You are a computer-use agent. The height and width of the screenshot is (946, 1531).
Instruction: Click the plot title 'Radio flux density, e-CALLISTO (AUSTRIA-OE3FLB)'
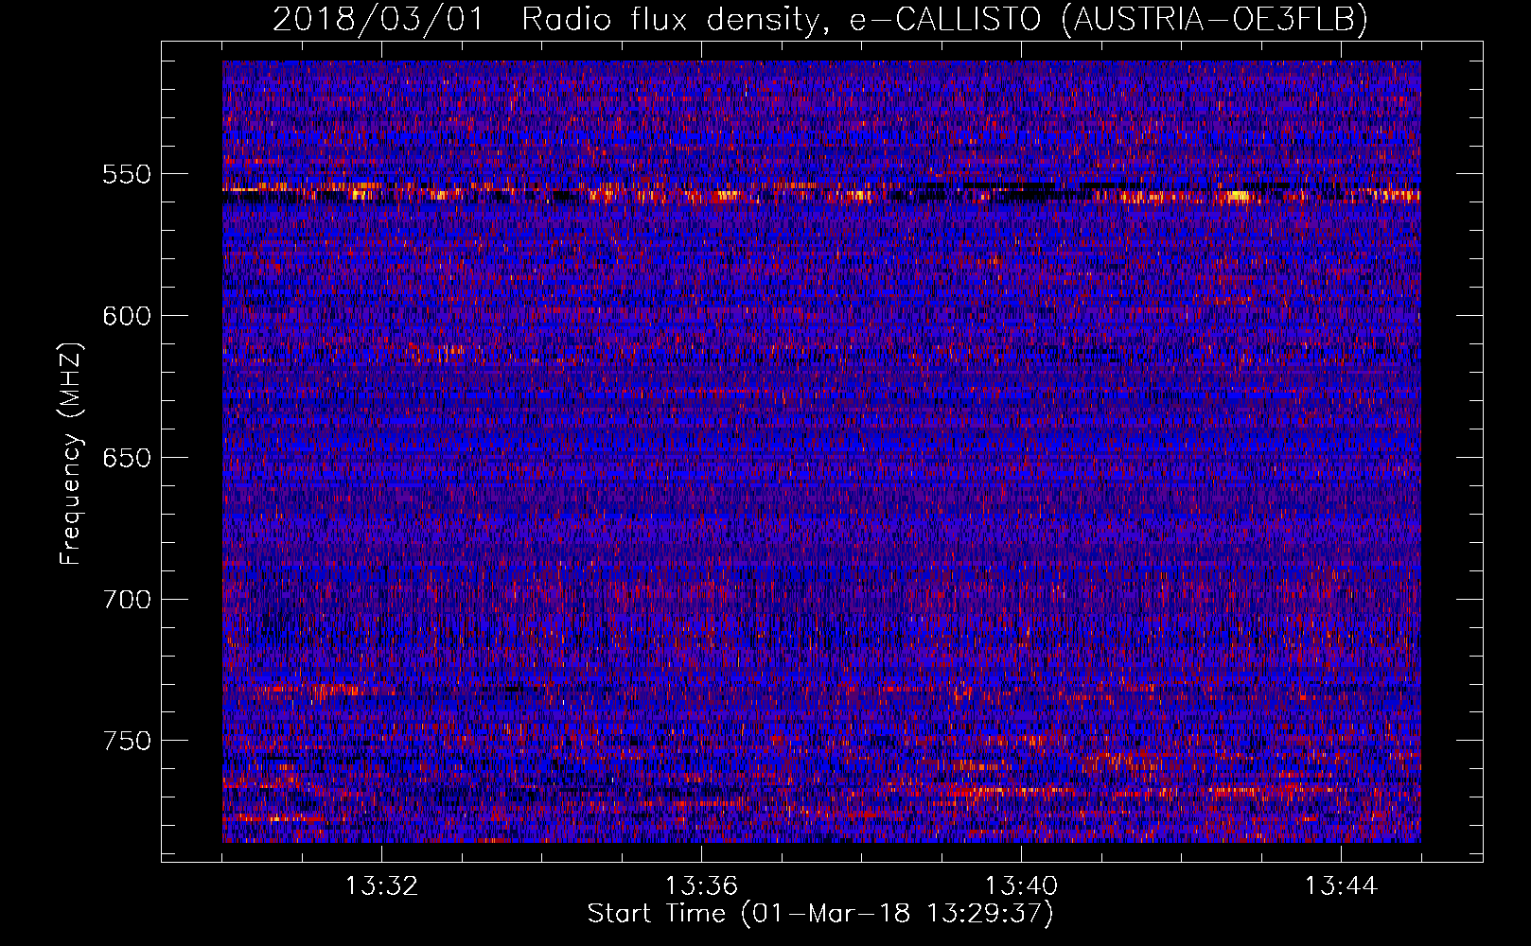[944, 20]
